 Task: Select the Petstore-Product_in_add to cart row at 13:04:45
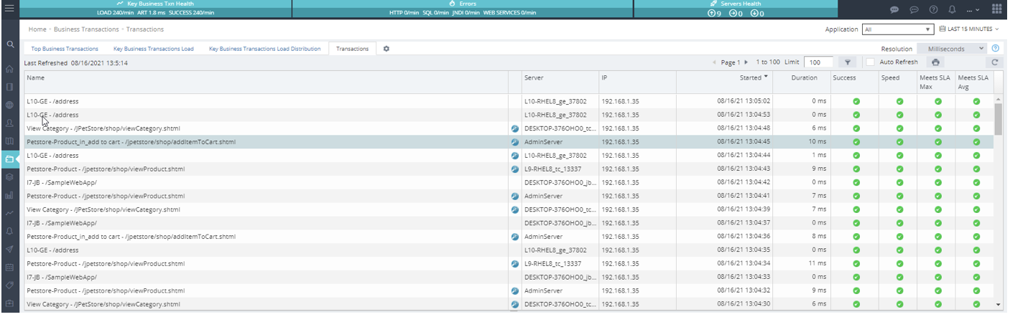click(509, 142)
